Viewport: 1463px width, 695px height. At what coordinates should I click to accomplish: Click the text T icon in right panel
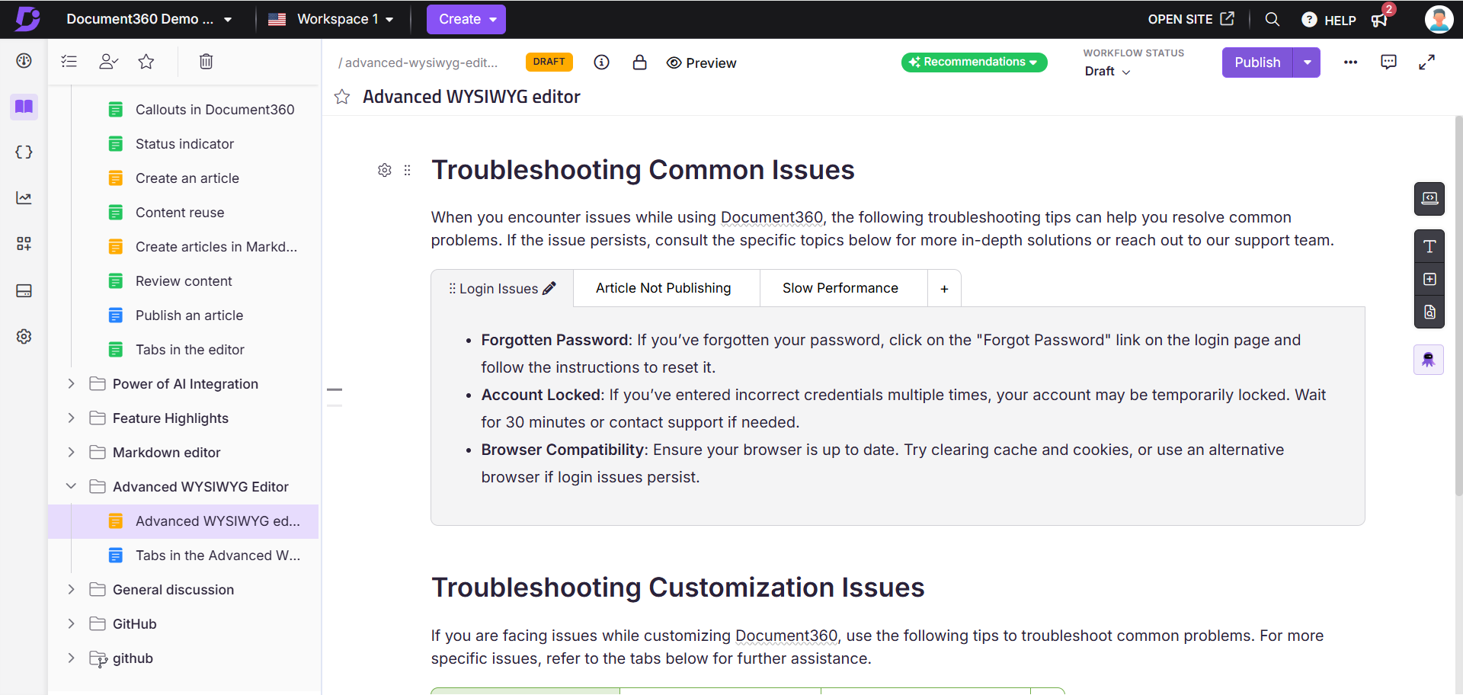coord(1429,246)
